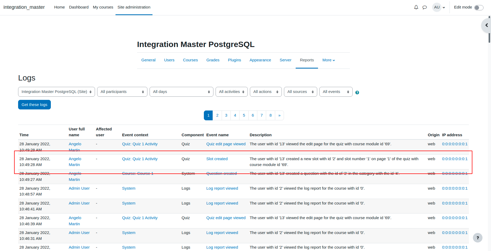Screen dimensions: 491x251
Task: Open Angelo Martin in Slot created row
Action: pos(75,162)
